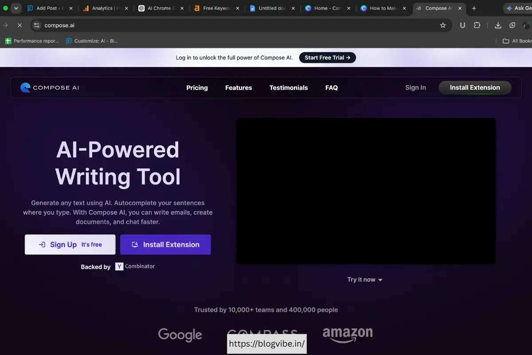Close the Free Keyword tab
The width and height of the screenshot is (532, 355).
237,8
